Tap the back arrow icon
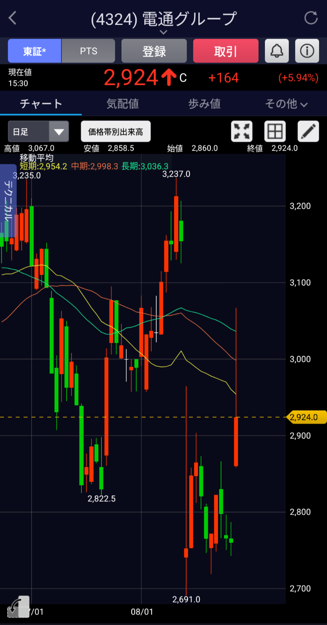Image resolution: width=327 pixels, height=625 pixels. point(12,18)
